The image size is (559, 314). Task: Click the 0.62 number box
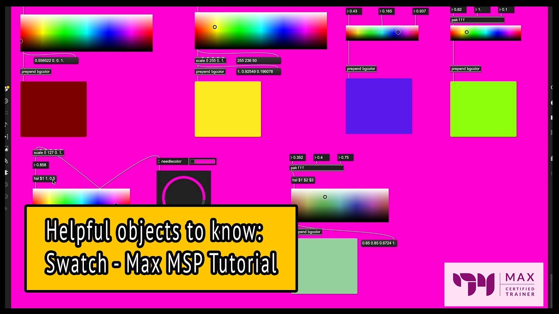point(458,10)
